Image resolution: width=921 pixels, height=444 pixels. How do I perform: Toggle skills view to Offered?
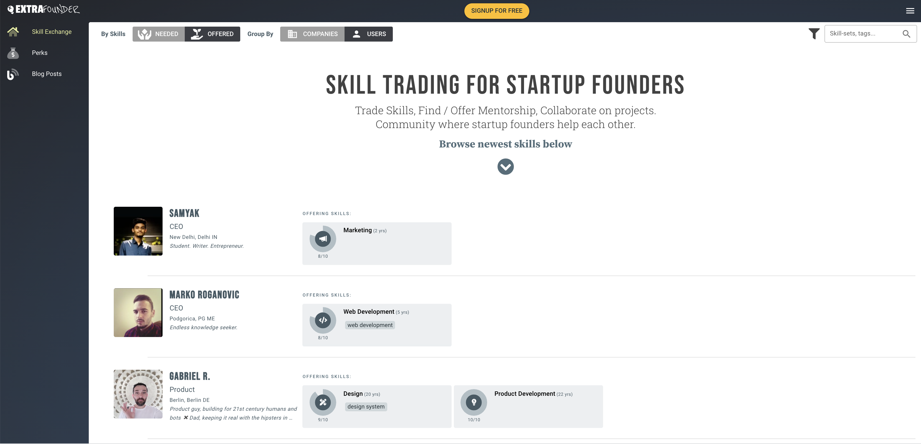[212, 34]
